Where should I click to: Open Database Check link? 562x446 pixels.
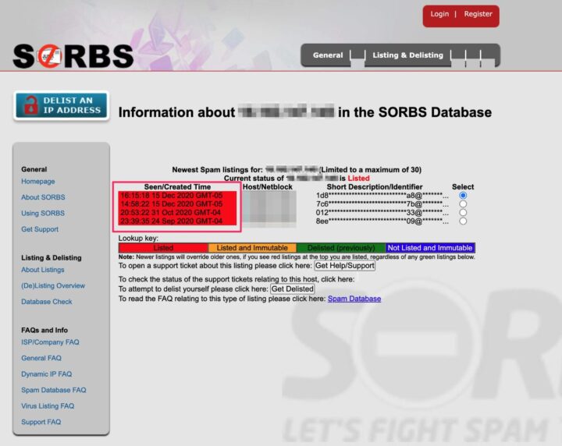point(47,302)
